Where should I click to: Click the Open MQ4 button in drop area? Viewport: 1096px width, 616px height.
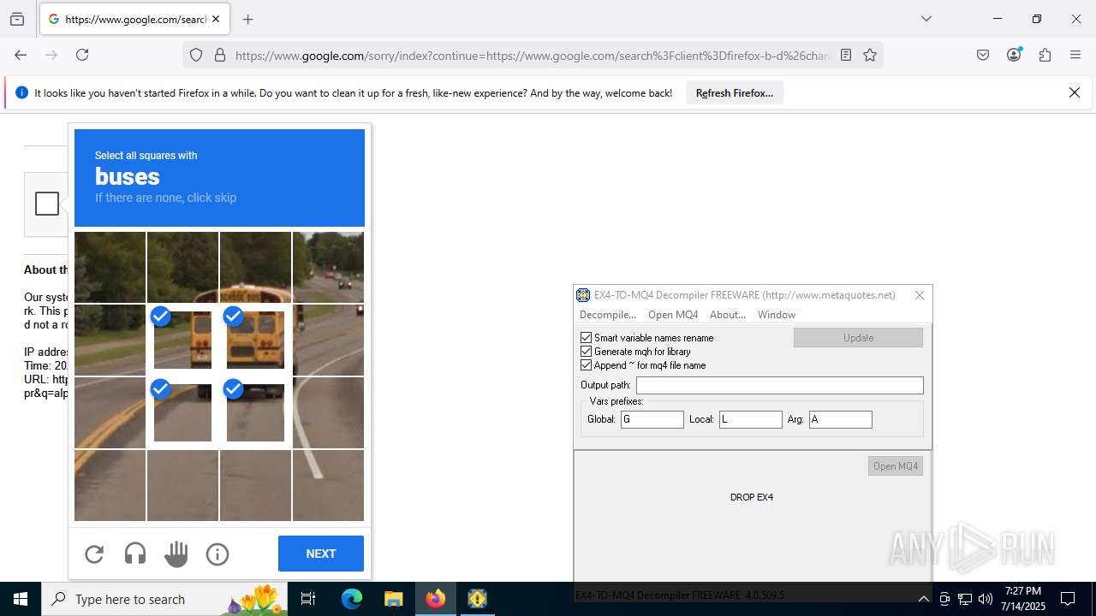click(896, 466)
